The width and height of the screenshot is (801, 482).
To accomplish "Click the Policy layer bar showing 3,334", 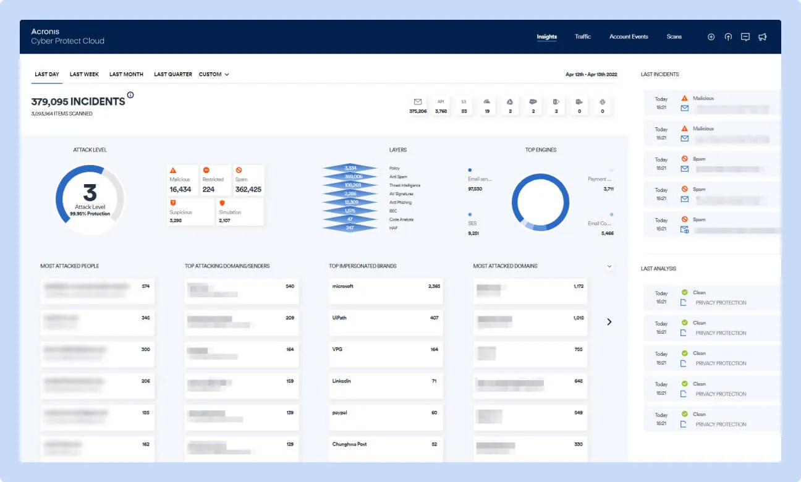I will pos(350,168).
